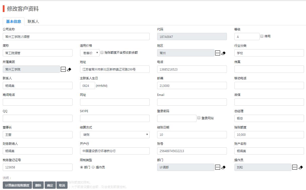Click the 邮编 field showing 213000
The width and height of the screenshot is (306, 190).
(192, 86)
